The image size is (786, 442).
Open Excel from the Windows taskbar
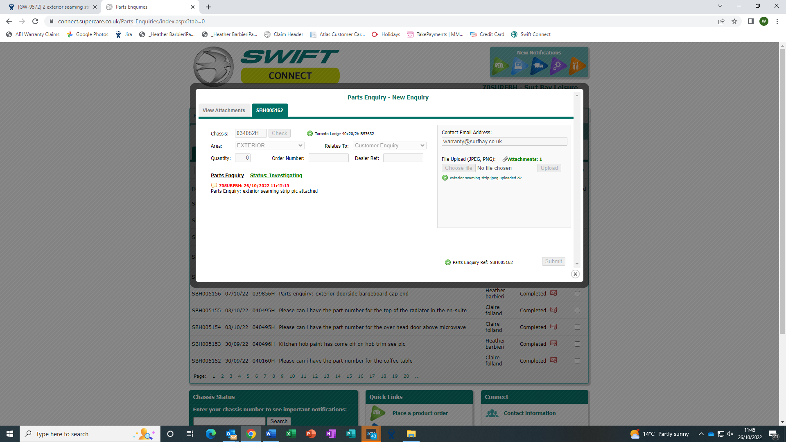click(291, 434)
